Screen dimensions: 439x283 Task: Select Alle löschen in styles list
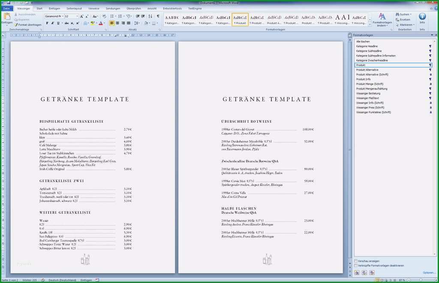pyautogui.click(x=363, y=41)
